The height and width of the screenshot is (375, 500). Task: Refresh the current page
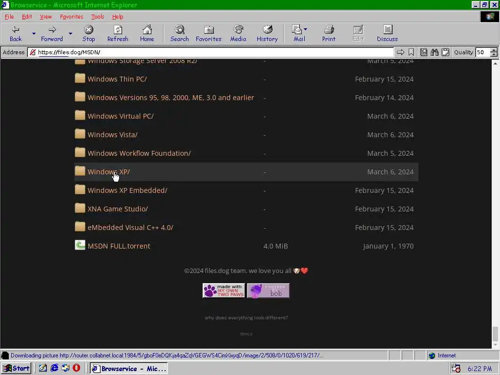point(118,34)
